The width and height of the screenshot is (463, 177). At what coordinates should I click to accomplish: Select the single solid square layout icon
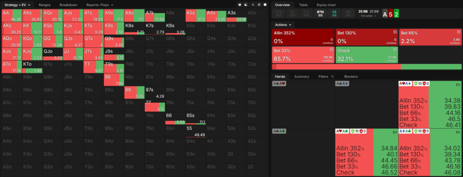pos(265,5)
